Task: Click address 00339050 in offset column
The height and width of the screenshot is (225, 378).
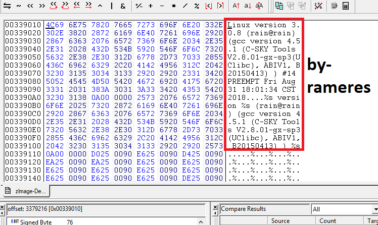Action: point(23,57)
